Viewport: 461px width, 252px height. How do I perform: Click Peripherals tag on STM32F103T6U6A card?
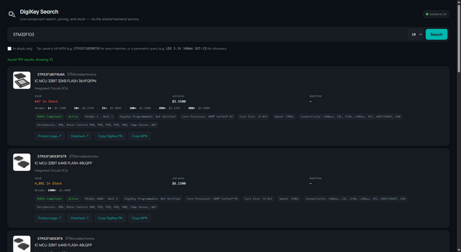[x=96, y=125]
